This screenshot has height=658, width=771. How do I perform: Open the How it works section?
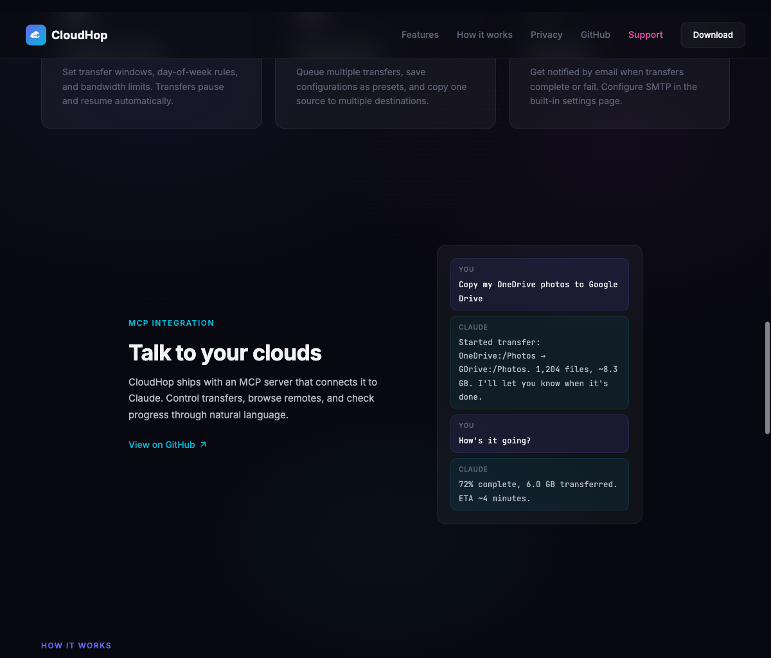tap(484, 35)
